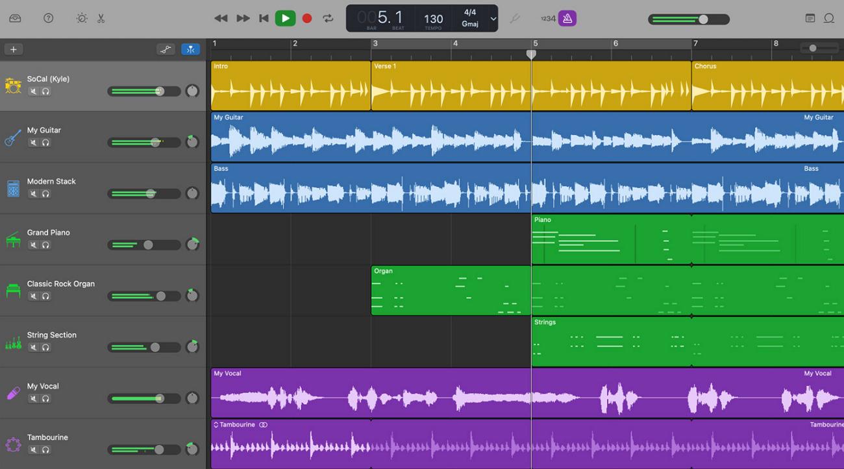Open the scissors Editors icon
This screenshot has height=469, width=844.
(x=101, y=18)
